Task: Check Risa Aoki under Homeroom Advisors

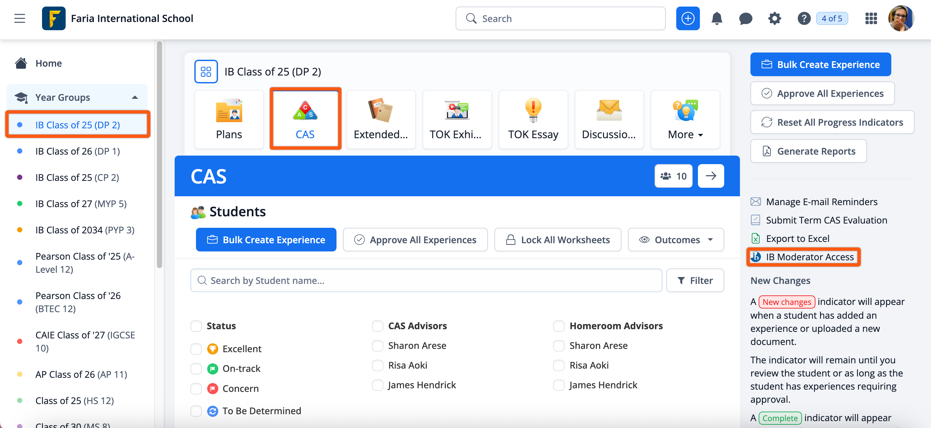Action: [559, 365]
